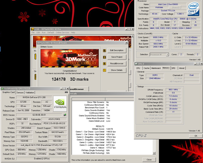Click the Show Details button
This screenshot has width=203, height=163.
[x=117, y=70]
